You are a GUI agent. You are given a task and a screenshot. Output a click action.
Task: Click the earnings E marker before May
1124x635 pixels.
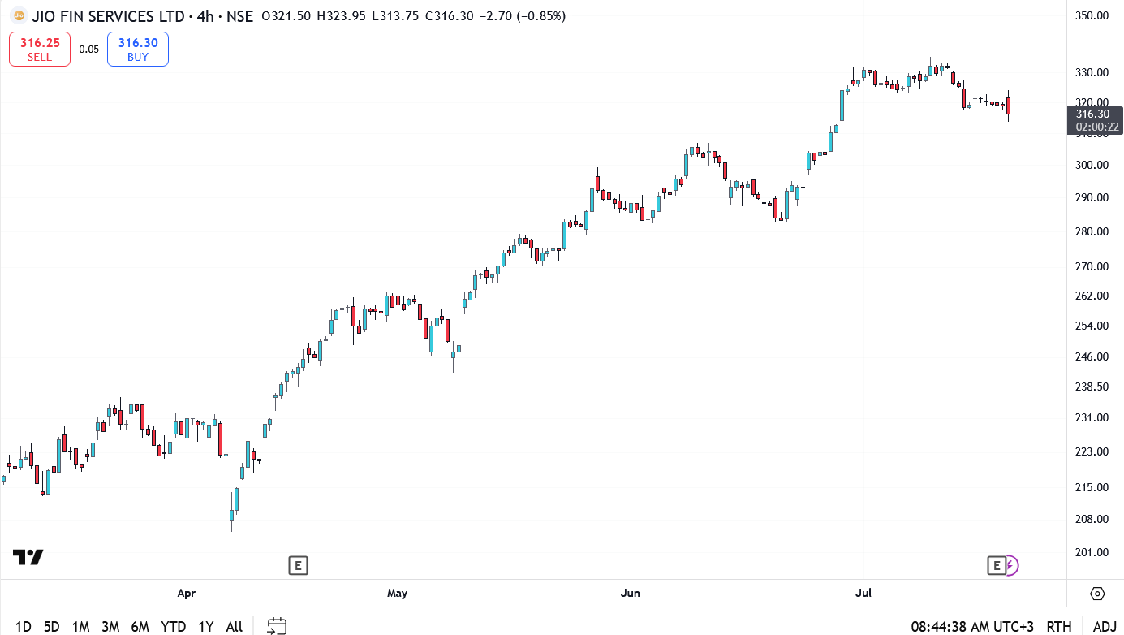pos(298,565)
